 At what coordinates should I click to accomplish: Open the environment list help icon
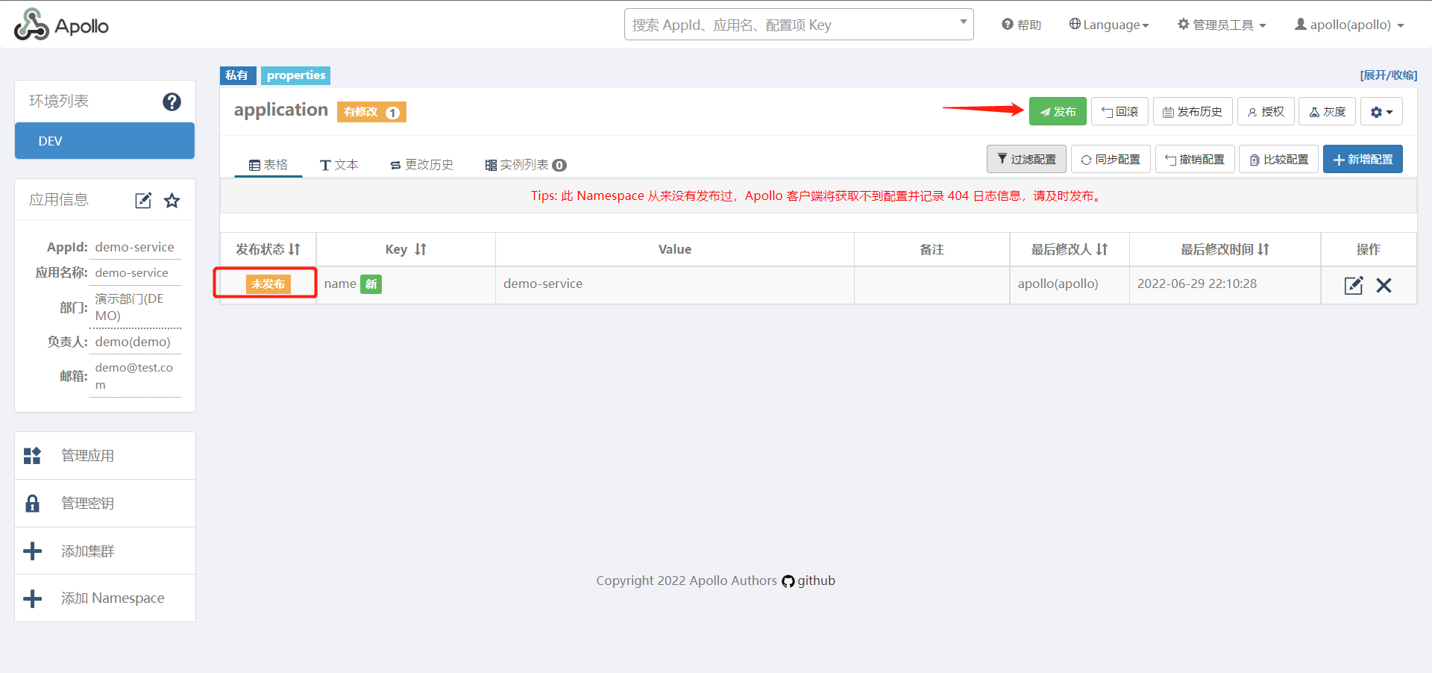pyautogui.click(x=172, y=101)
